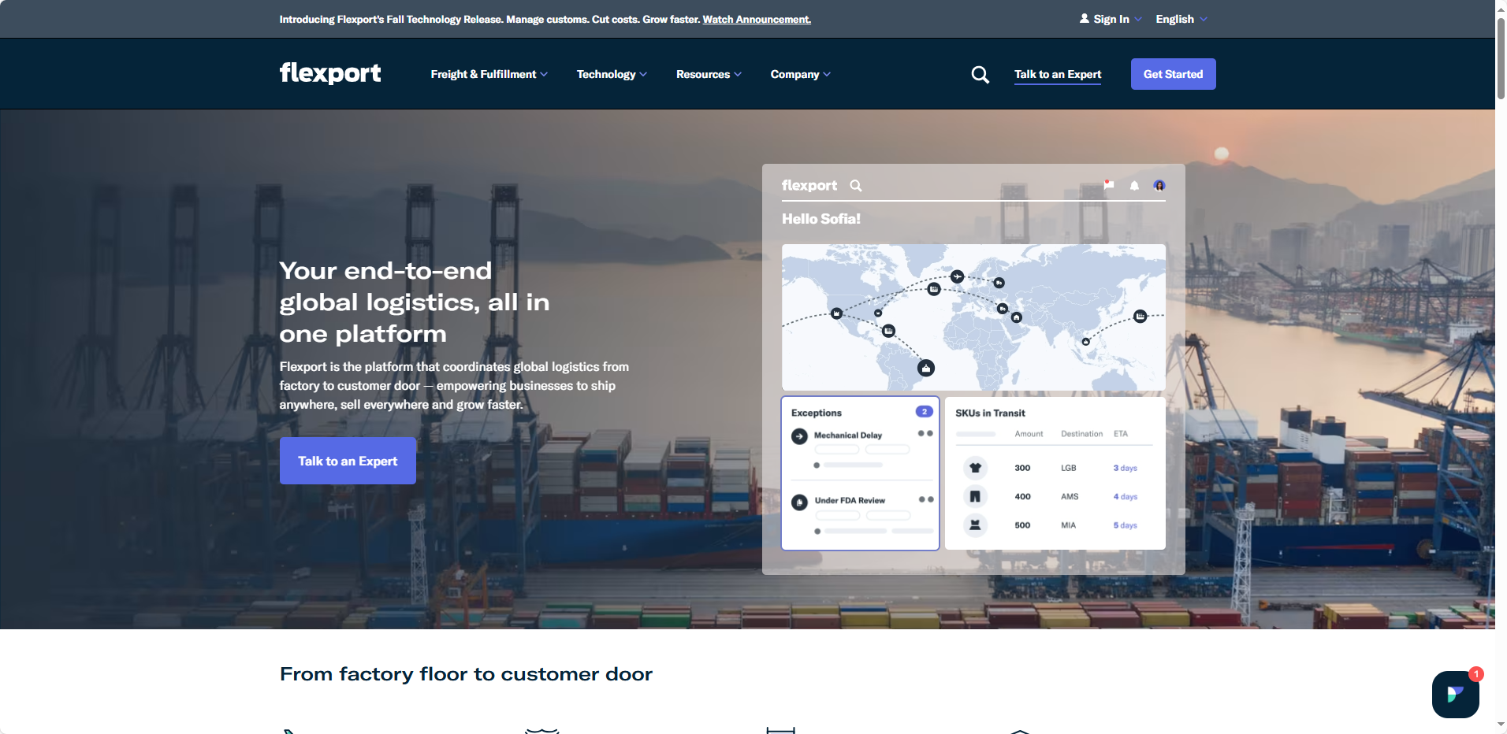
Task: Open the Mechanical Delay arrow icon under Exceptions
Action: click(799, 436)
